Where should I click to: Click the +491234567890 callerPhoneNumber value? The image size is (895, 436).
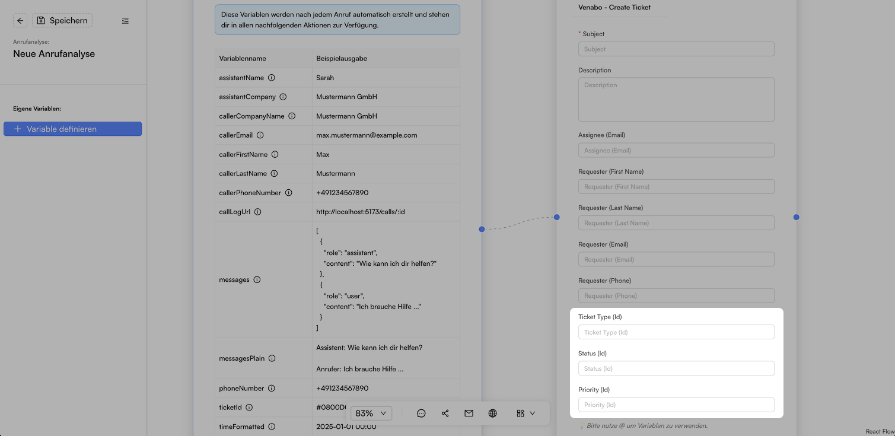click(342, 193)
